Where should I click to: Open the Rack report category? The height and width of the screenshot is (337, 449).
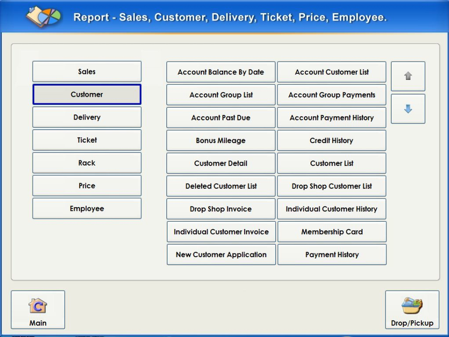pyautogui.click(x=87, y=163)
